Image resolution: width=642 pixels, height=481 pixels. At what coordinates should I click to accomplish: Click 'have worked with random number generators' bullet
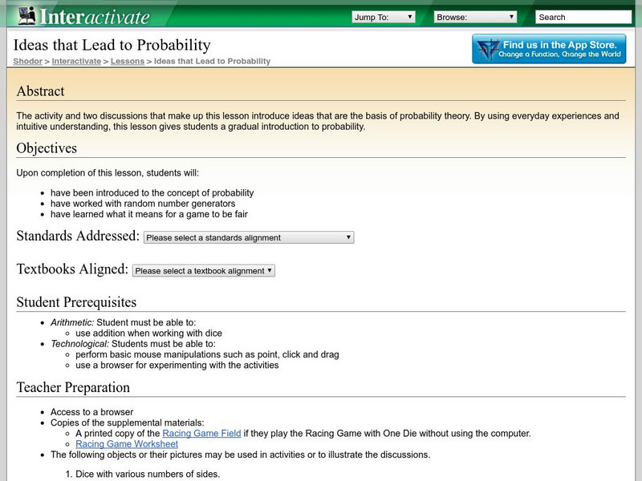click(143, 204)
